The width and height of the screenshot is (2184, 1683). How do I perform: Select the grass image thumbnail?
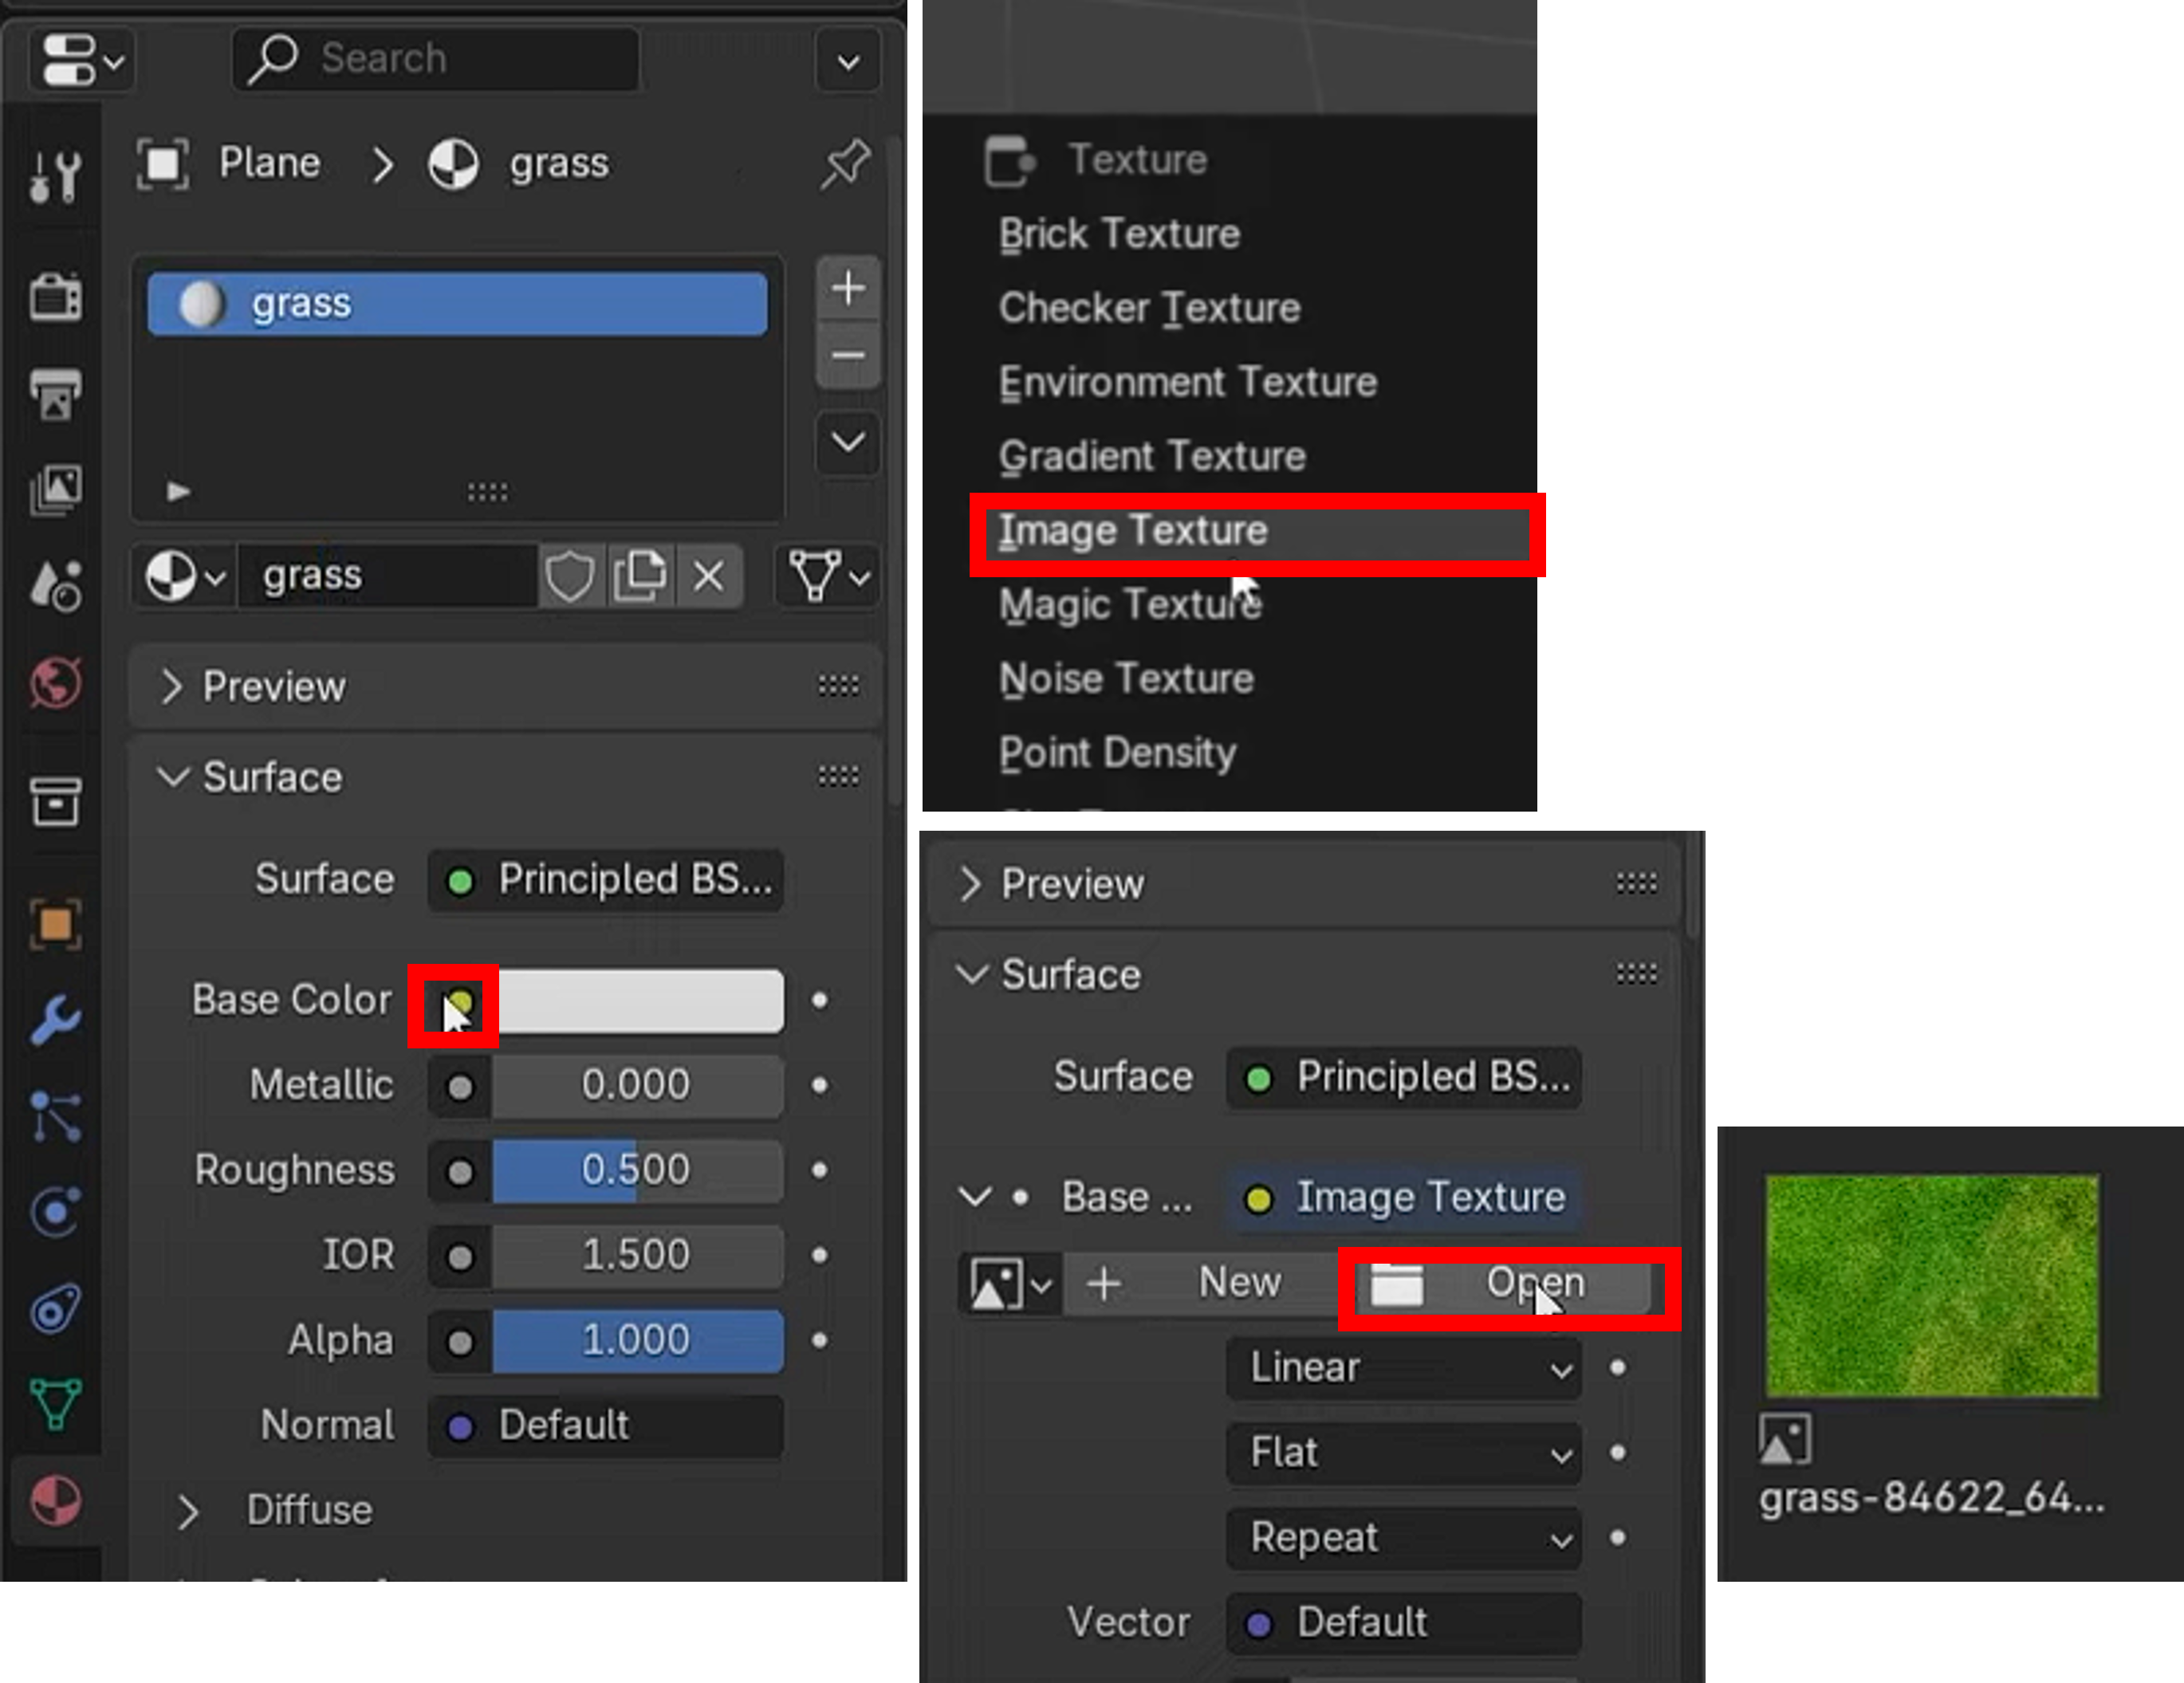tap(1931, 1286)
